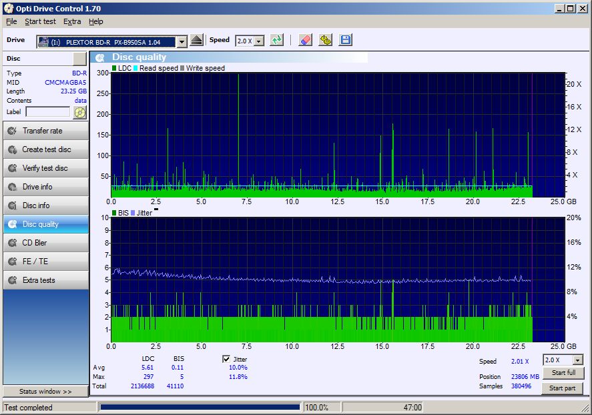Open the Help menu
Screen dimensions: 592x415
[96, 21]
